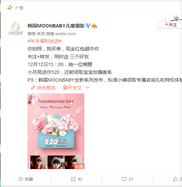
Task: Click the link chain icon before 点击报名
Action: (33, 88)
